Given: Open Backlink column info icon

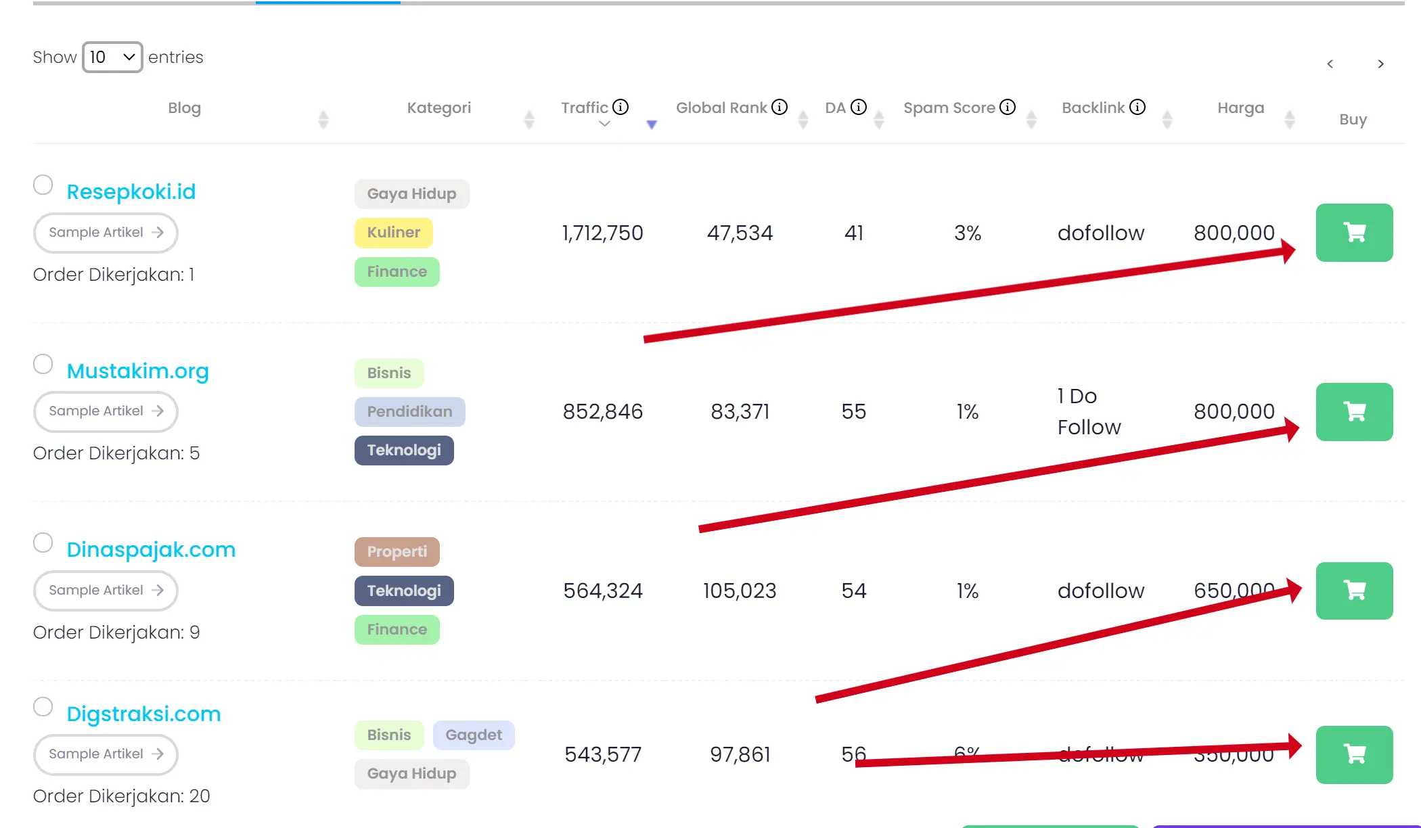Looking at the screenshot, I should pos(1137,107).
